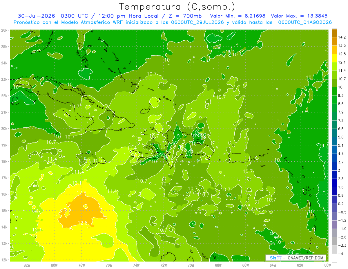
Task: Click the 24N latitude axis label
Action: (x=4, y=63)
